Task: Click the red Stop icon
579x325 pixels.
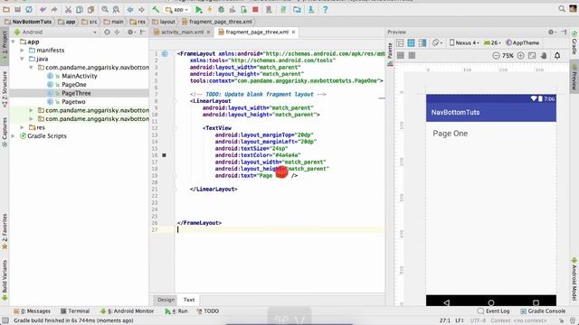Action: point(255,10)
